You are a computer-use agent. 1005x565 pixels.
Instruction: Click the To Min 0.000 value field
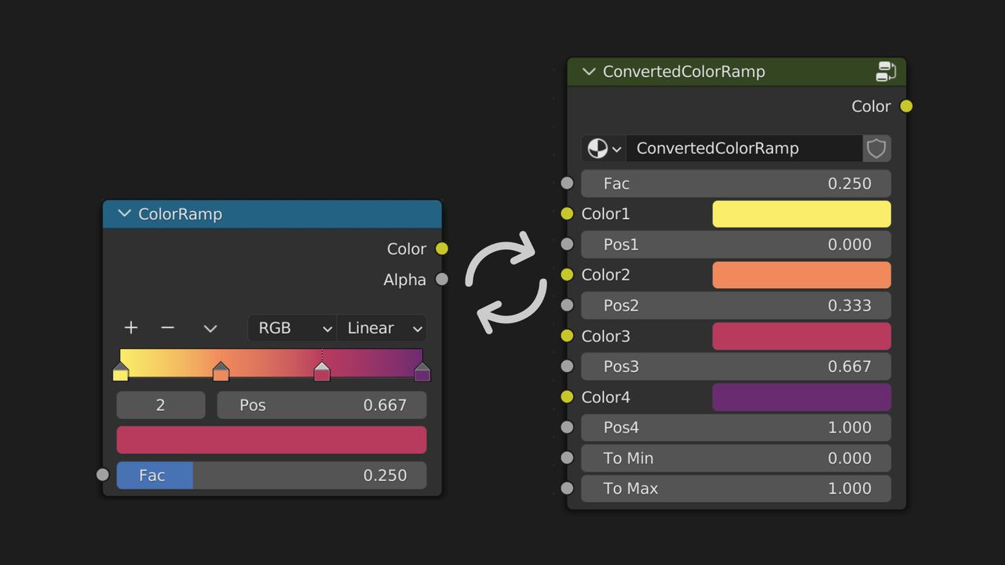coord(736,457)
